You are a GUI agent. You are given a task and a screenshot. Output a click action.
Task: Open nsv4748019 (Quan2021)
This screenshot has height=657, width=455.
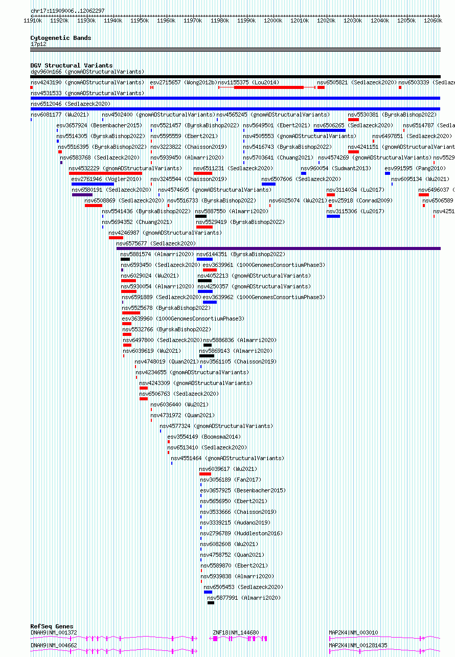(167, 361)
